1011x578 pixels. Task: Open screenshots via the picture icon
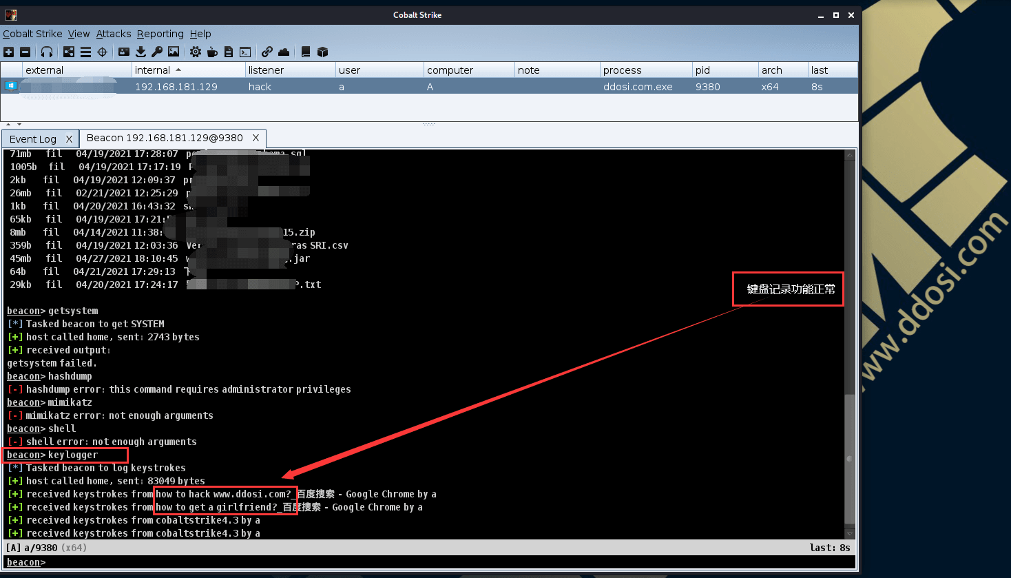174,52
